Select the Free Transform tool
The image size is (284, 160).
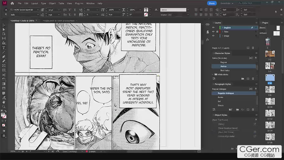click(x=4, y=79)
